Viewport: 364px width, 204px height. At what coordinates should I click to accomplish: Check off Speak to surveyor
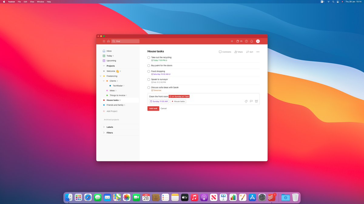click(x=149, y=79)
